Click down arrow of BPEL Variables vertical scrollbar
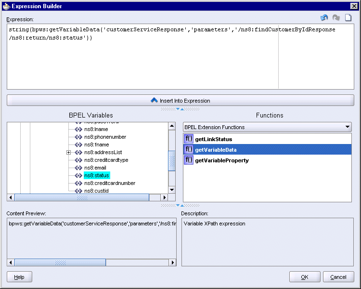Screen dimensions: 361x289 pos(172,190)
